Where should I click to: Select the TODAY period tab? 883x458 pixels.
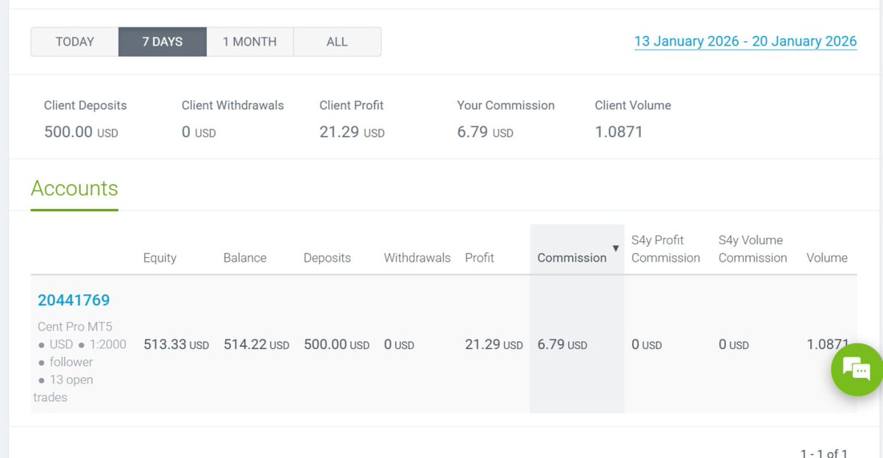point(74,42)
